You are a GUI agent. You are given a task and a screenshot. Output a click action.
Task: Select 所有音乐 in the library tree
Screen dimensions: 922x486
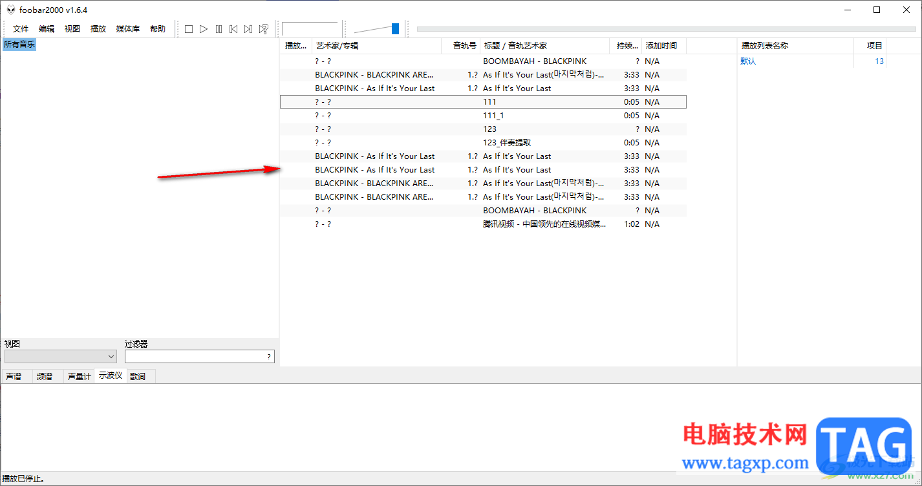pos(19,45)
